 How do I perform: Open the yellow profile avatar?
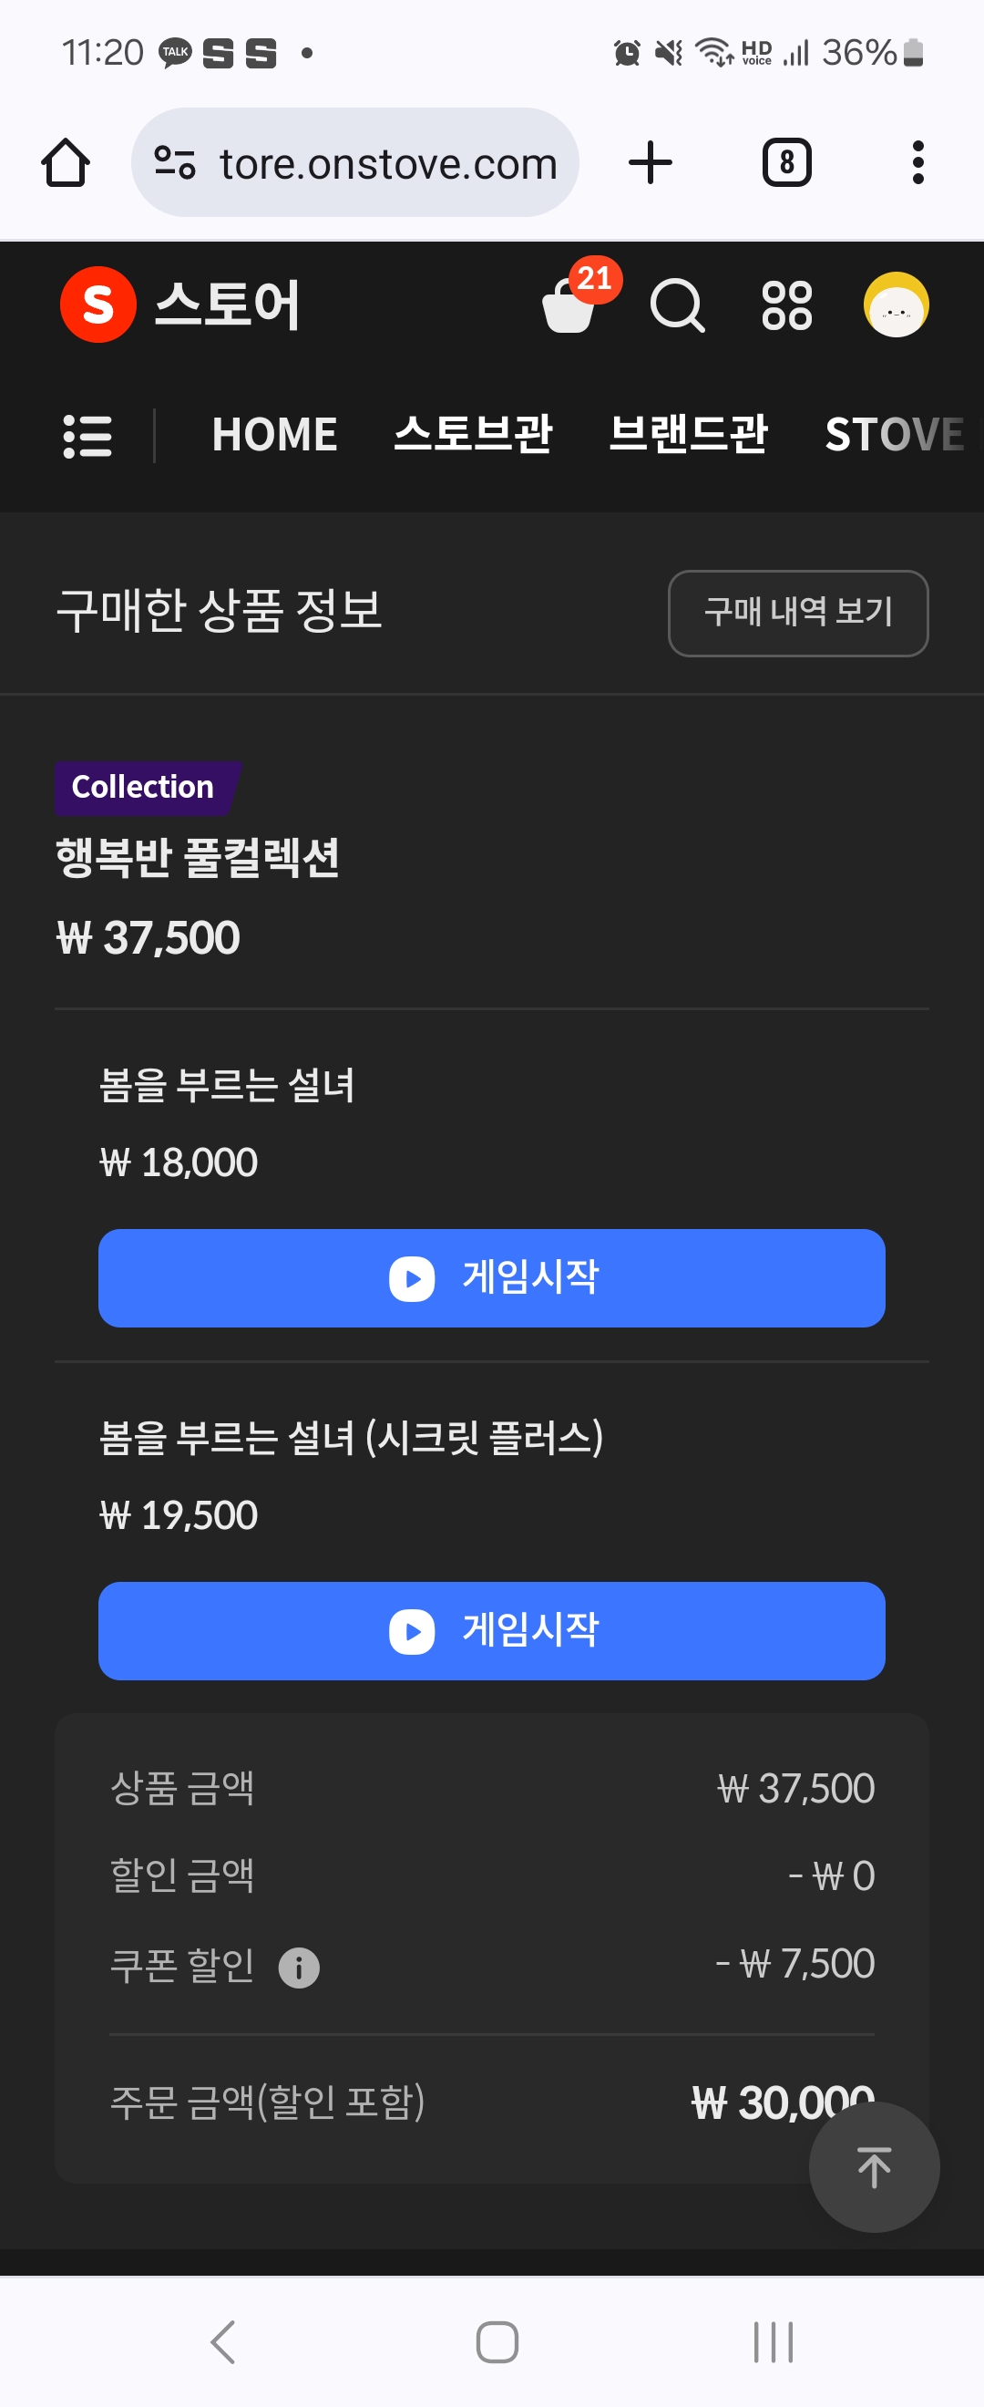[x=896, y=305]
